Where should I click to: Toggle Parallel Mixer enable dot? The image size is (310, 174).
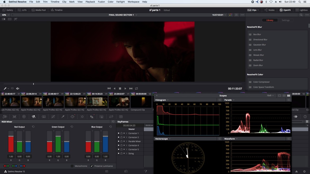click(x=118, y=141)
